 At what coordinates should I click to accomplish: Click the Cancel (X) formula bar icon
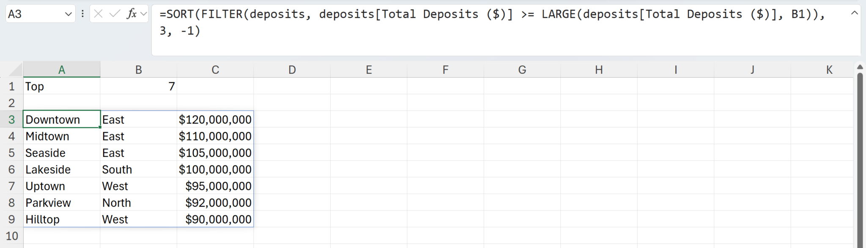pyautogui.click(x=98, y=14)
